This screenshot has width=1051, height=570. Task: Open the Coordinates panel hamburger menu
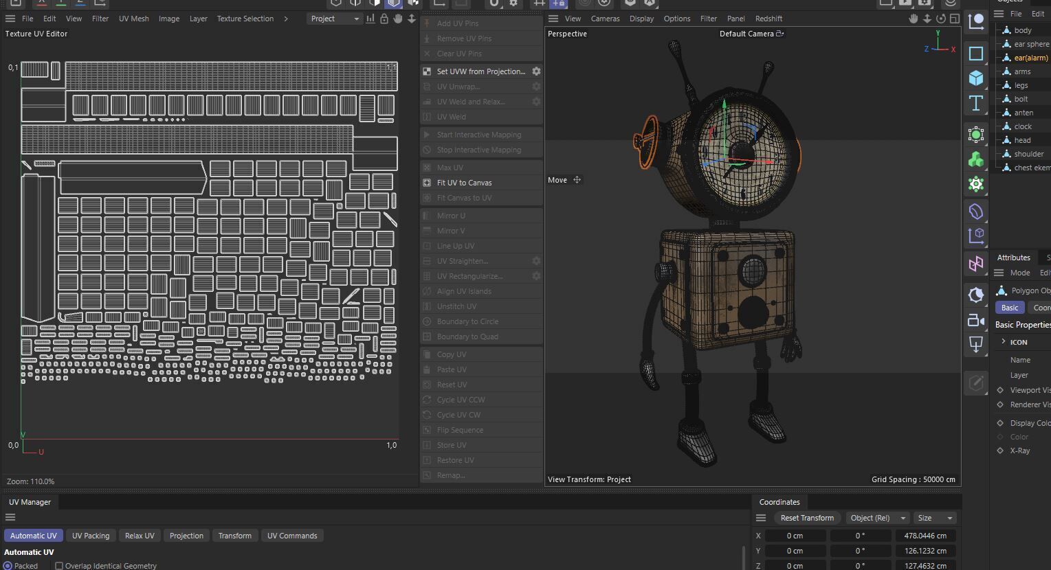[761, 518]
